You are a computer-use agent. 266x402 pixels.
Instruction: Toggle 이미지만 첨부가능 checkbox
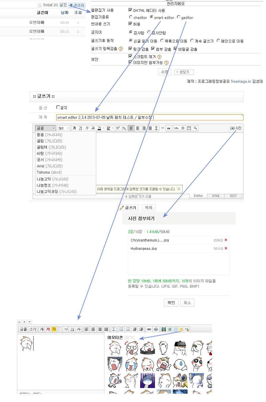(x=130, y=62)
